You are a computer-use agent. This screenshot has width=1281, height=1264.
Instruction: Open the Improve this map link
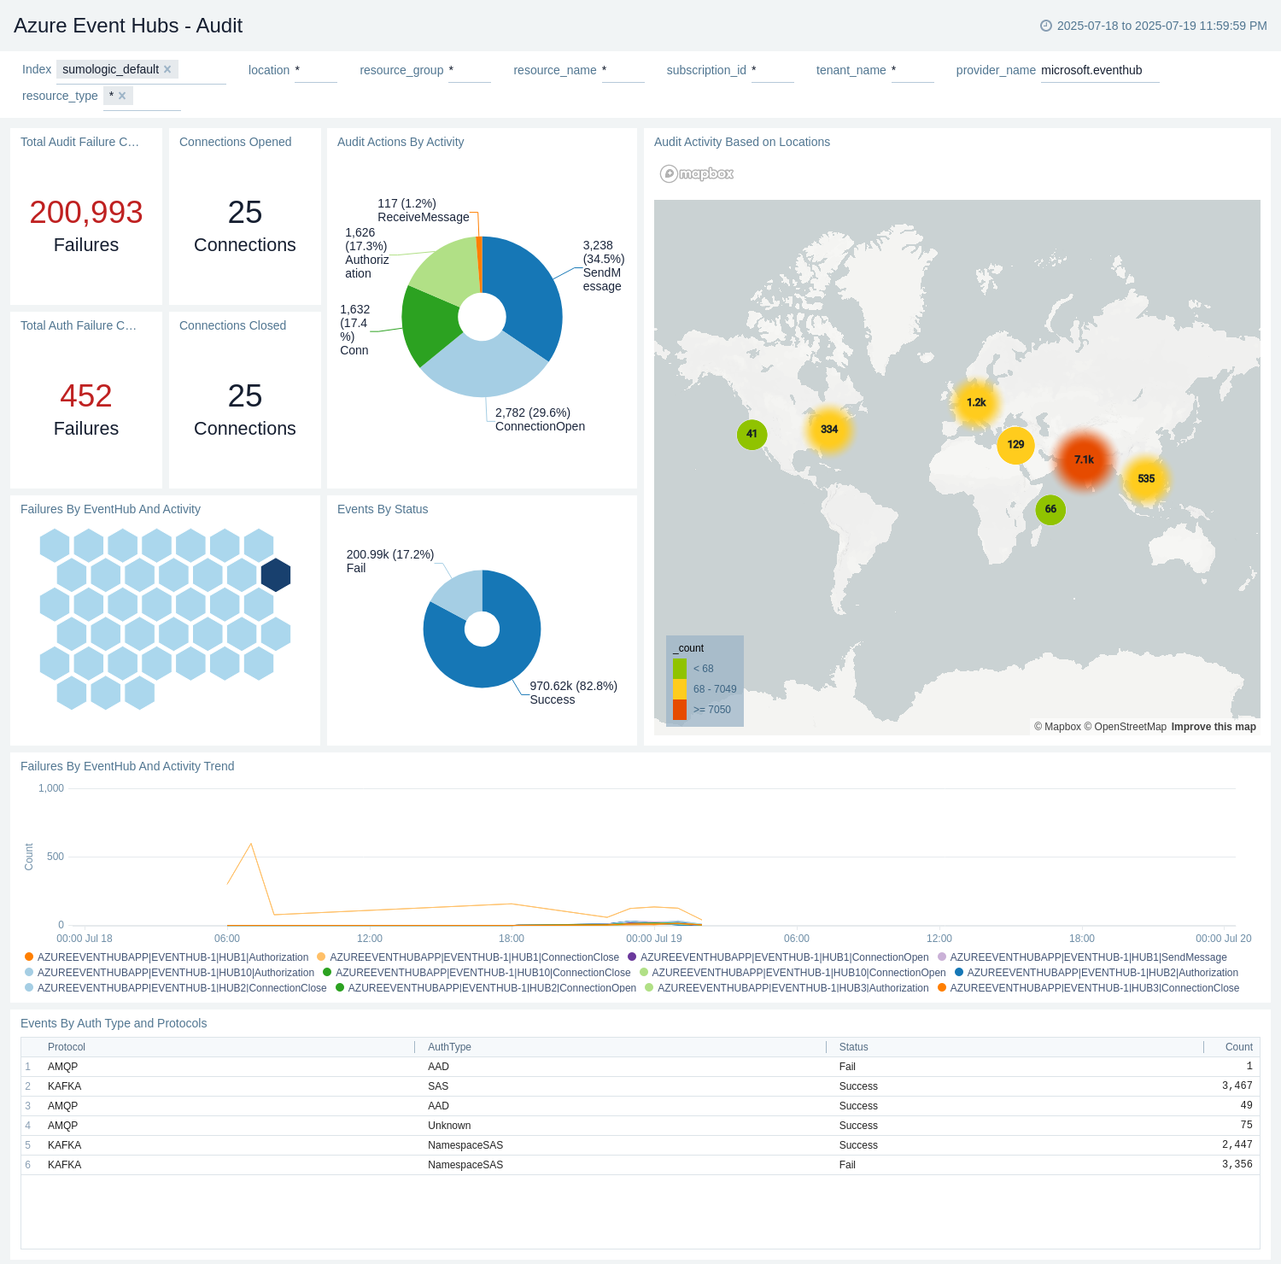(1214, 727)
